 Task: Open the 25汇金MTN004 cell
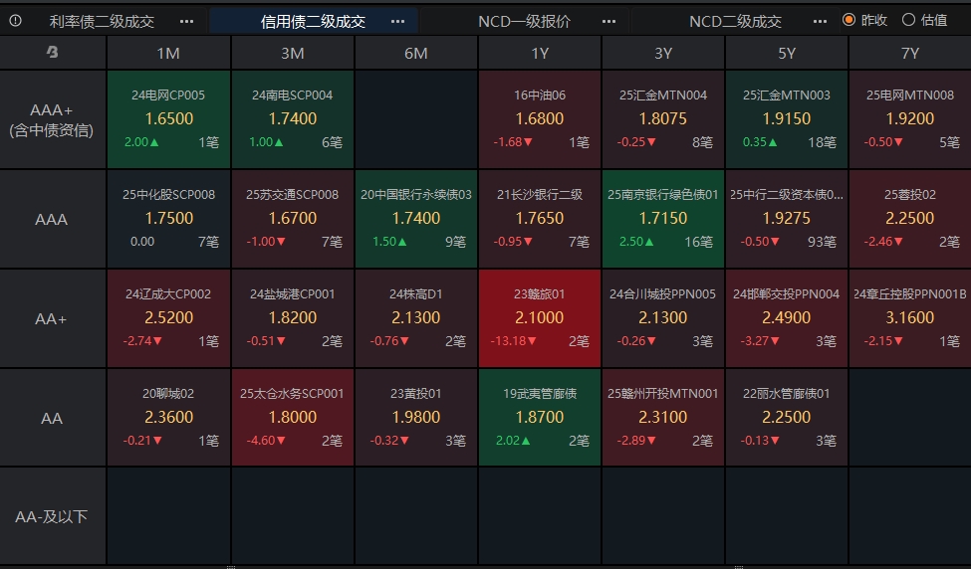click(x=663, y=119)
